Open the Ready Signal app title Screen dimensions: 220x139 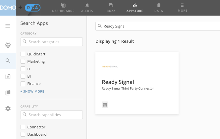click(118, 82)
